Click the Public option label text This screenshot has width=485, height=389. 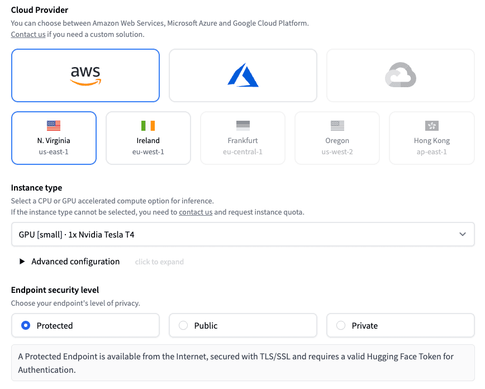(x=206, y=325)
